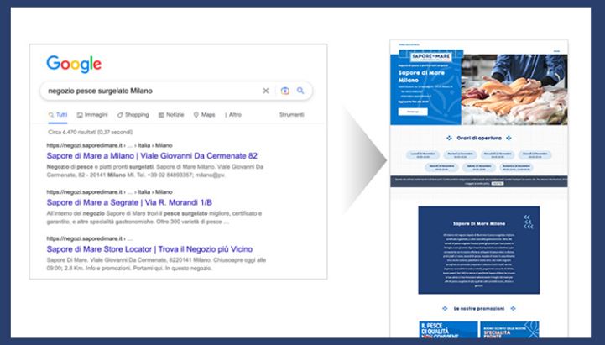Image resolution: width=605 pixels, height=345 pixels.
Task: Open Sapore di Mare a Segrate result
Action: pyautogui.click(x=139, y=202)
